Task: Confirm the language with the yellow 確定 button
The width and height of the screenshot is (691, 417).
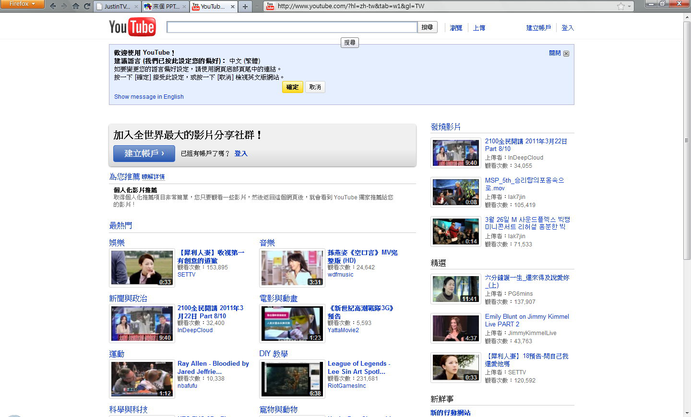Action: [x=293, y=87]
